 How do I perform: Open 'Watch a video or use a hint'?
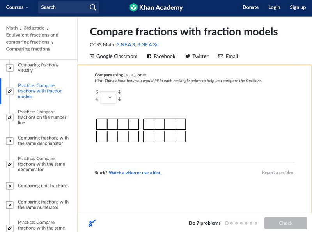(x=135, y=173)
